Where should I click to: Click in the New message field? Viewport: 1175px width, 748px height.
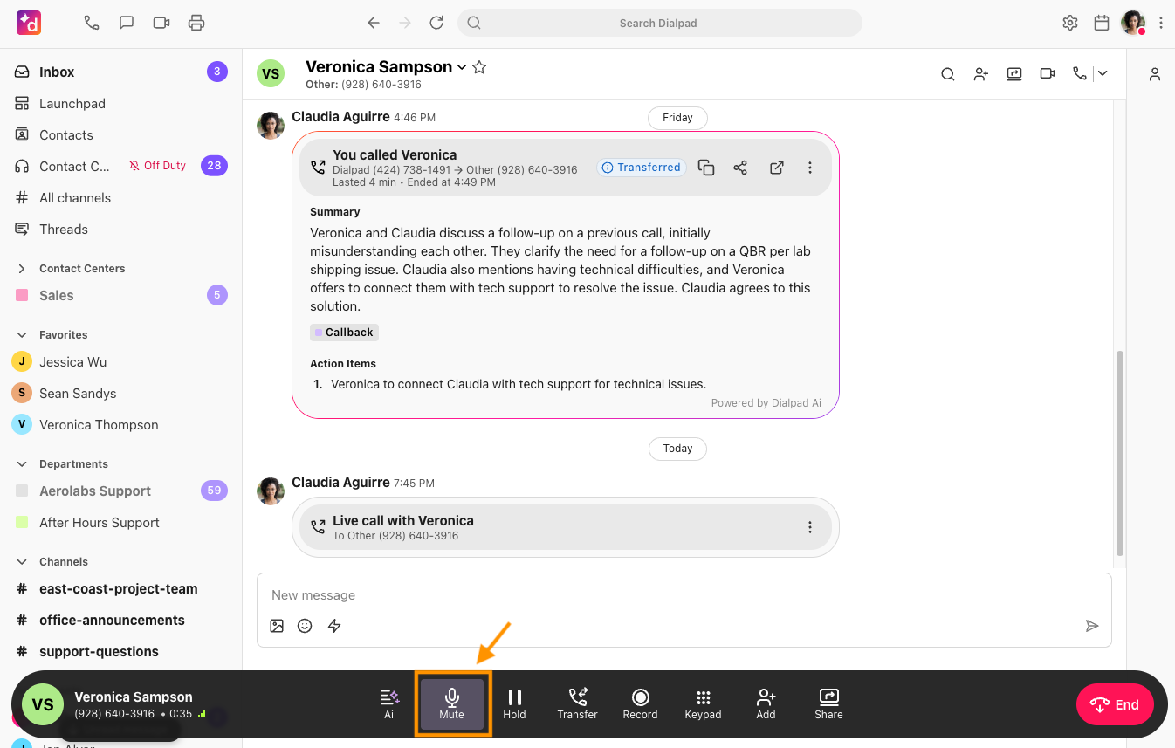click(684, 595)
